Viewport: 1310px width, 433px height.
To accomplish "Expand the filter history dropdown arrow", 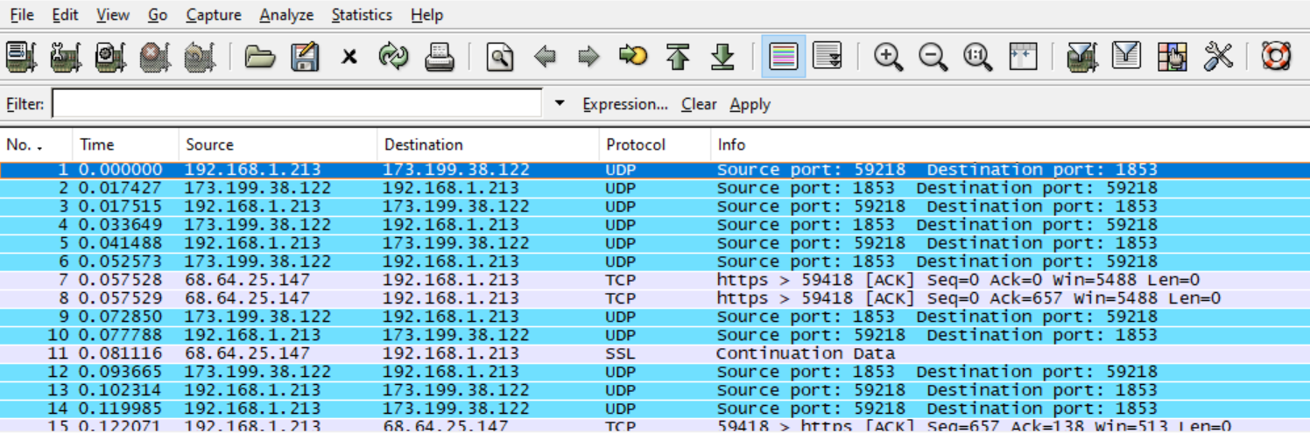I will coord(560,103).
